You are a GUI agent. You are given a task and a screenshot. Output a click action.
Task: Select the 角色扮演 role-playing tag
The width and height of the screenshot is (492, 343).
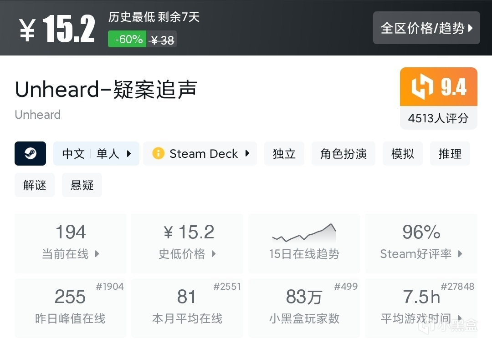343,154
